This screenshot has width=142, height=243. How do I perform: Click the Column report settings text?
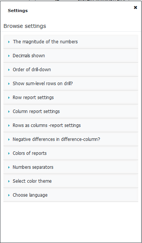pyautogui.click(x=36, y=112)
